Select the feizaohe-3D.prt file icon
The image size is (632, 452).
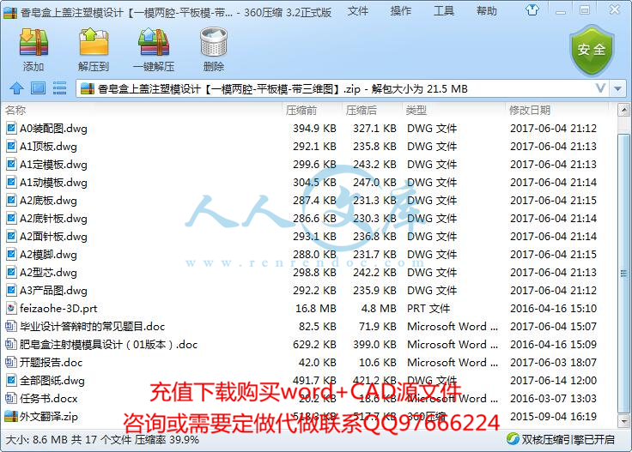point(11,308)
